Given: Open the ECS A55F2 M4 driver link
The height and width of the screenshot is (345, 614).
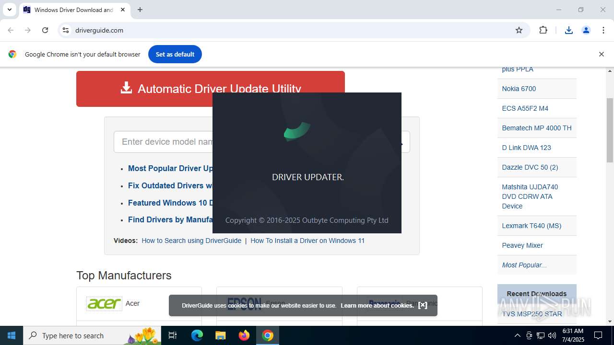Looking at the screenshot, I should click(525, 108).
